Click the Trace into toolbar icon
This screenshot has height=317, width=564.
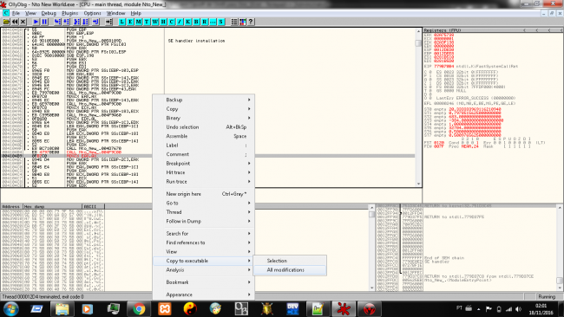coord(76,22)
